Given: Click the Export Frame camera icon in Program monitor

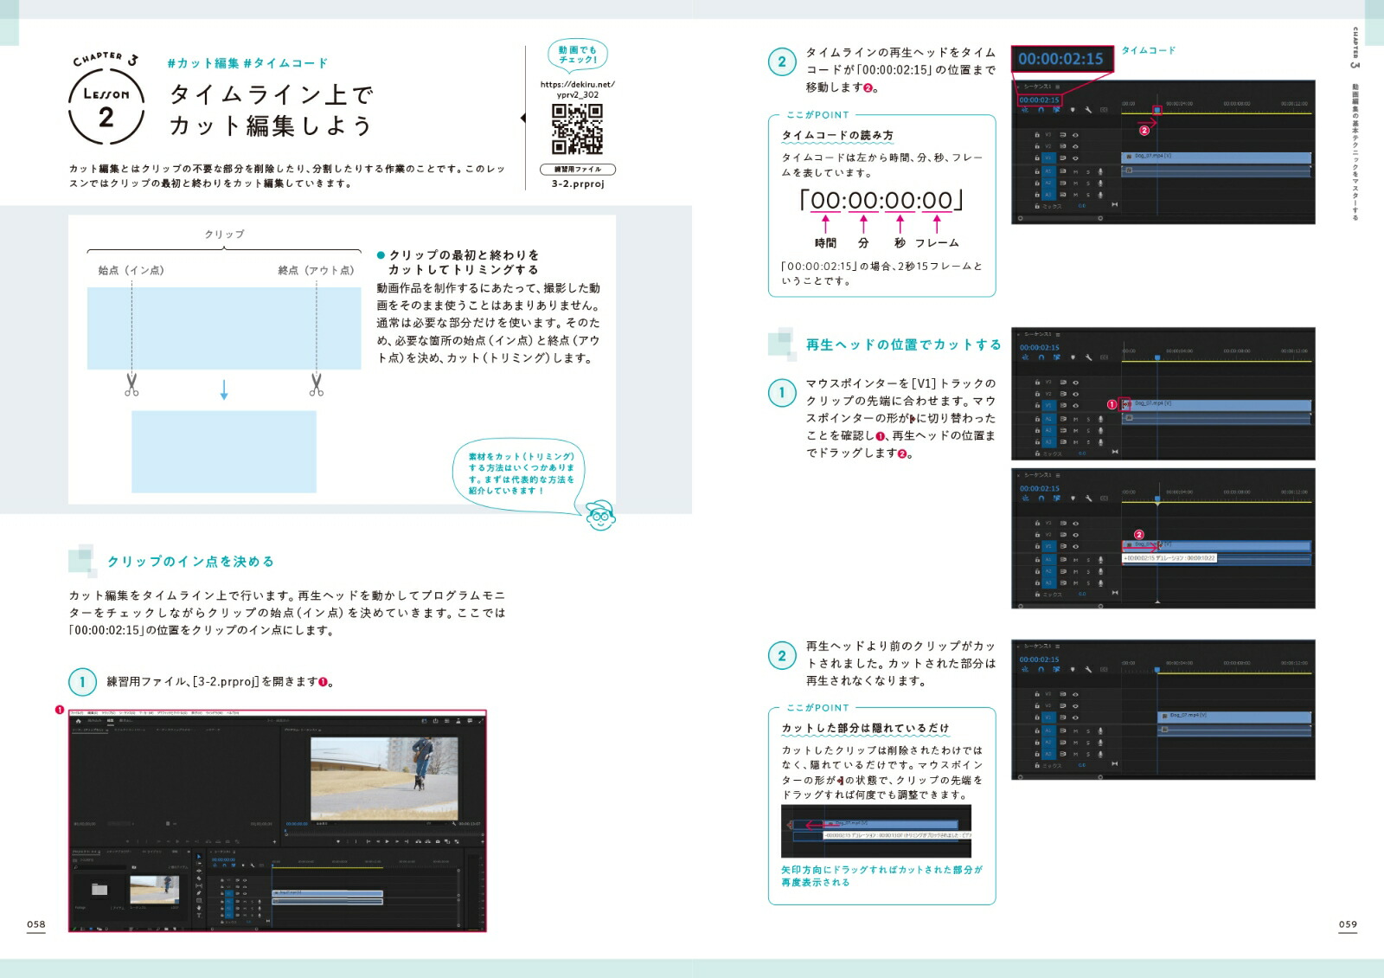Looking at the screenshot, I should [x=439, y=840].
